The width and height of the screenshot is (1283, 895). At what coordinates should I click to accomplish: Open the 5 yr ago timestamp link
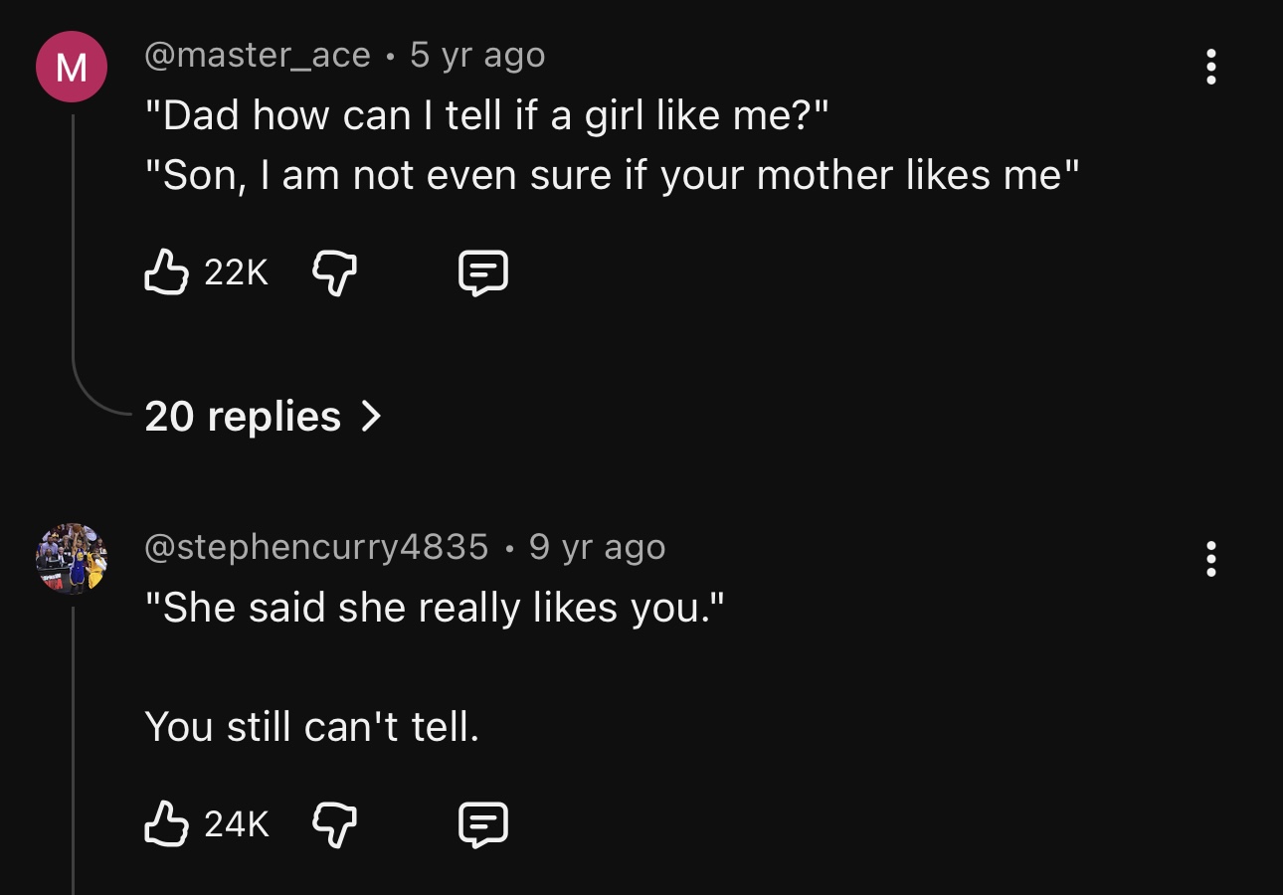coord(474,55)
